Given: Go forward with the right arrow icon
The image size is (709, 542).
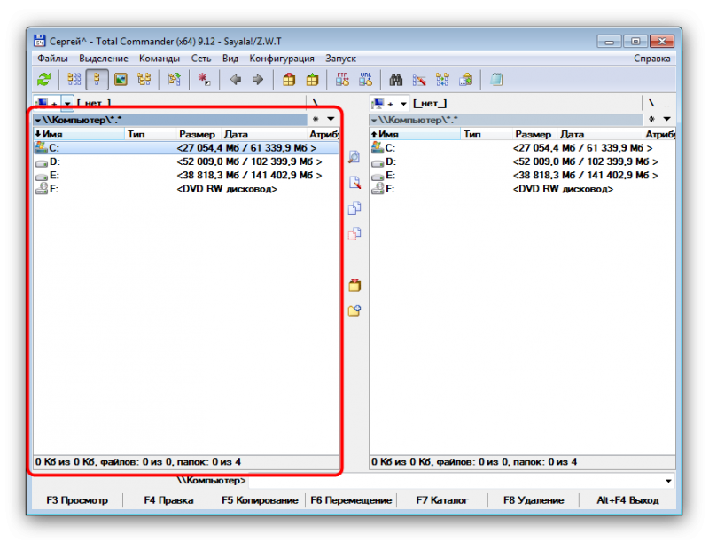Looking at the screenshot, I should tap(258, 80).
